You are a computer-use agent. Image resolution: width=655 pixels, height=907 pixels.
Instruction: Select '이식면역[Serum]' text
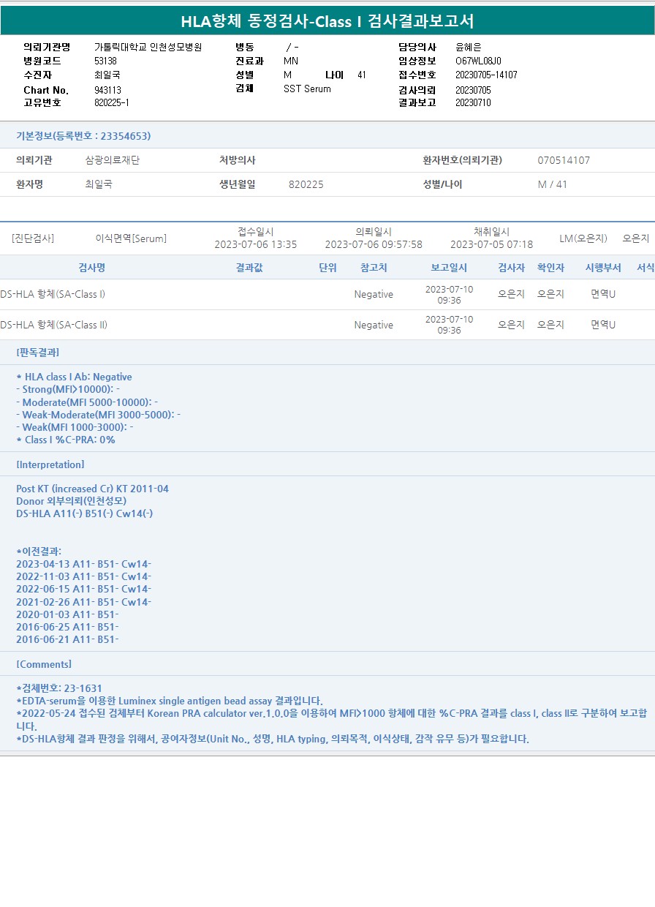click(131, 238)
